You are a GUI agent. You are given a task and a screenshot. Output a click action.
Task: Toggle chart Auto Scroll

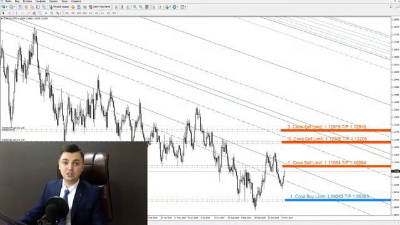[x=154, y=7]
